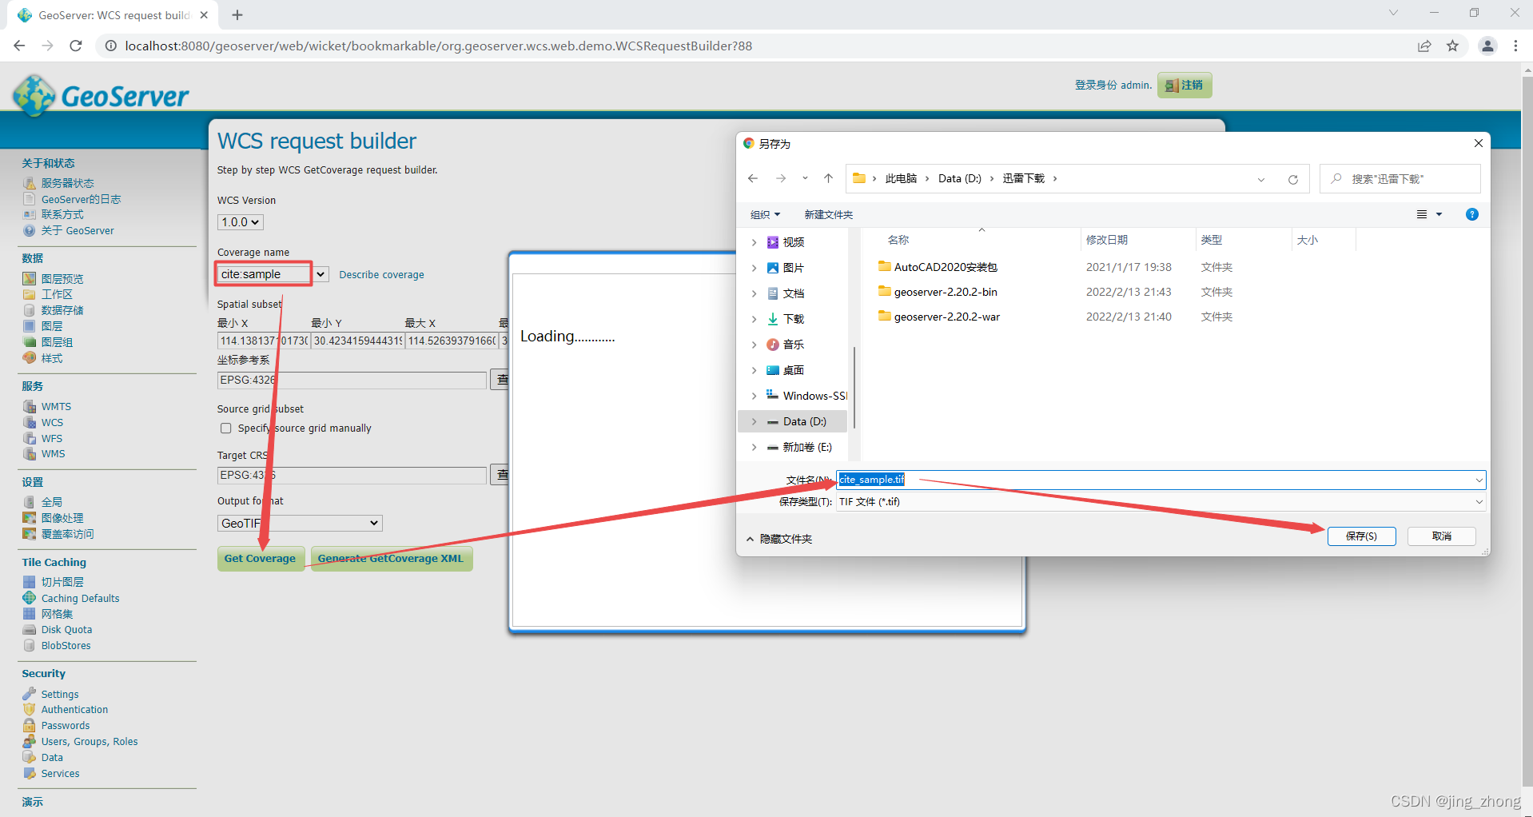
Task: Click the WMS service icon
Action: pyautogui.click(x=30, y=453)
